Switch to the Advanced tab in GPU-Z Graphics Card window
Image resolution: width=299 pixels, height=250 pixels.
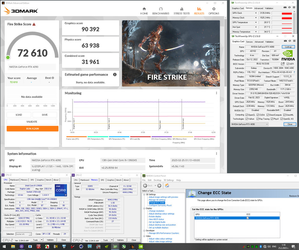tap(259, 42)
